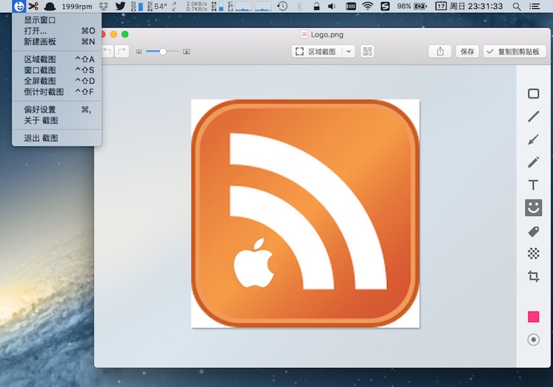
Task: Choose 倒计时截图 menu entry
Action: (x=57, y=92)
